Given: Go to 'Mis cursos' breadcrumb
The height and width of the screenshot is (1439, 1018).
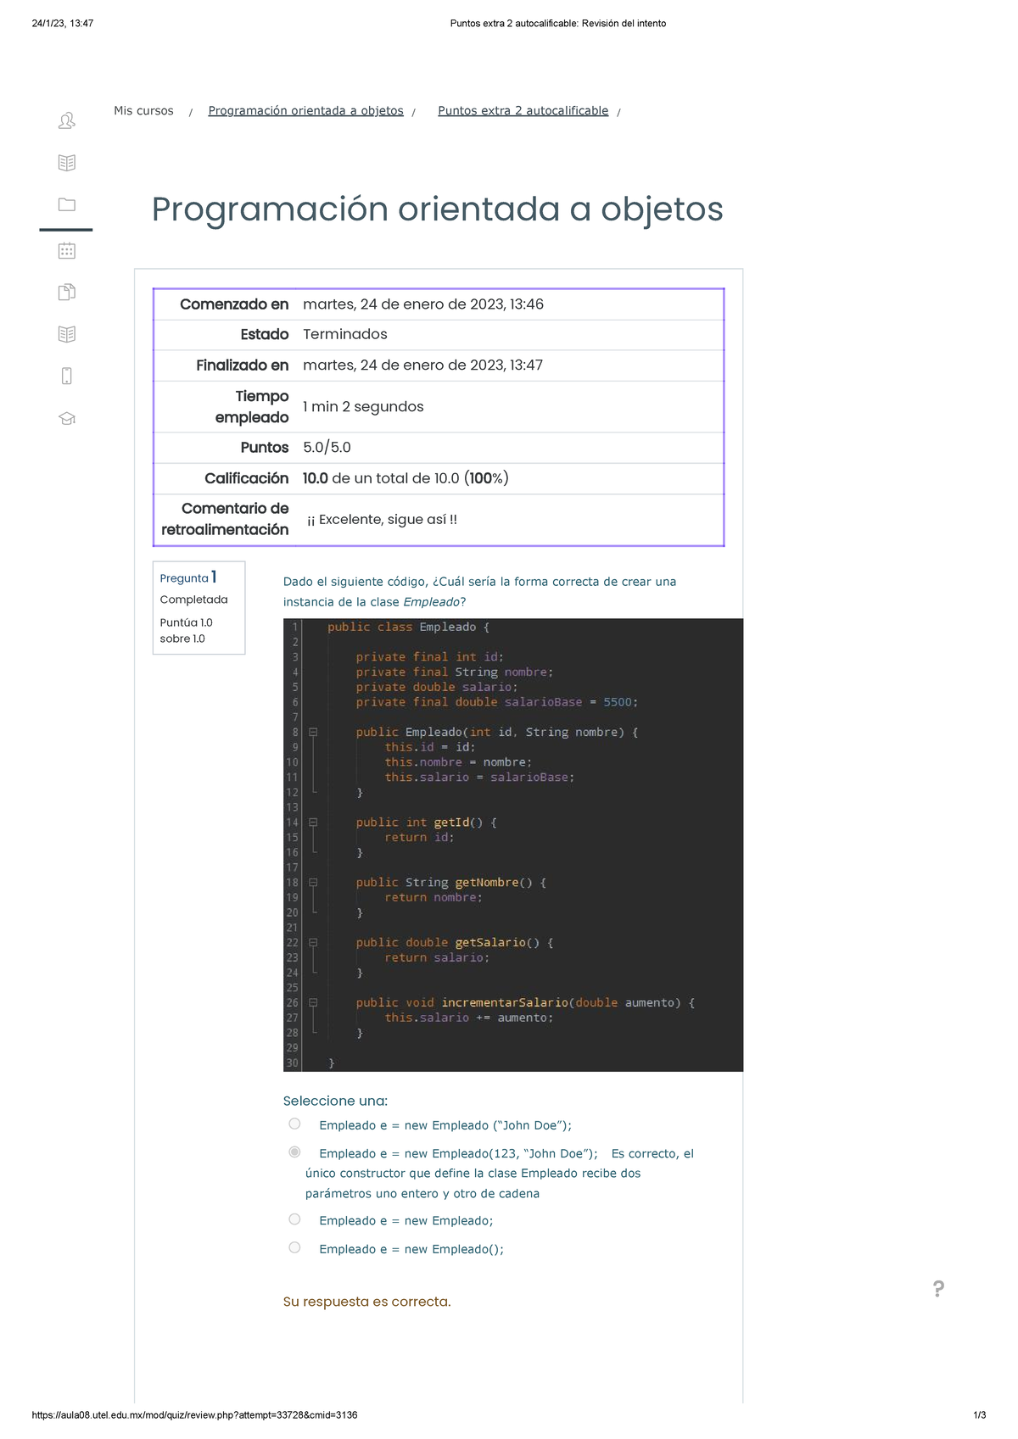Looking at the screenshot, I should (143, 111).
